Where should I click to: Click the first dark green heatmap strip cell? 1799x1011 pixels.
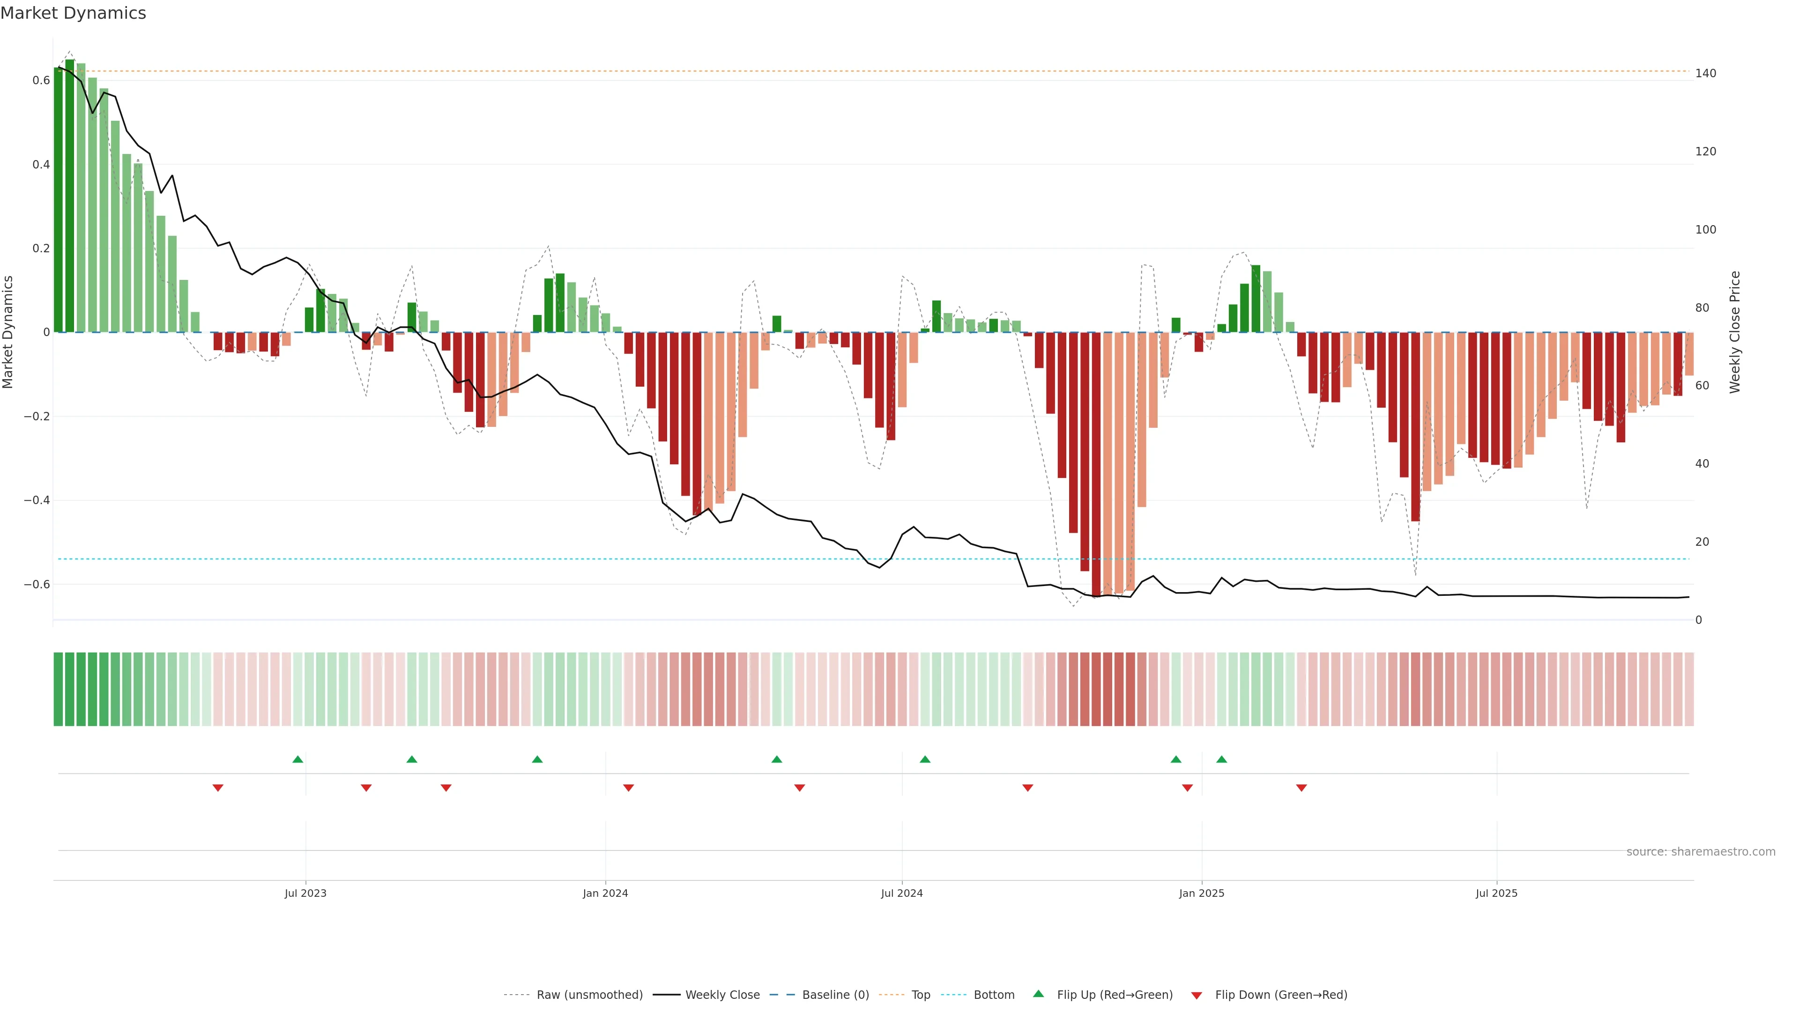(58, 689)
